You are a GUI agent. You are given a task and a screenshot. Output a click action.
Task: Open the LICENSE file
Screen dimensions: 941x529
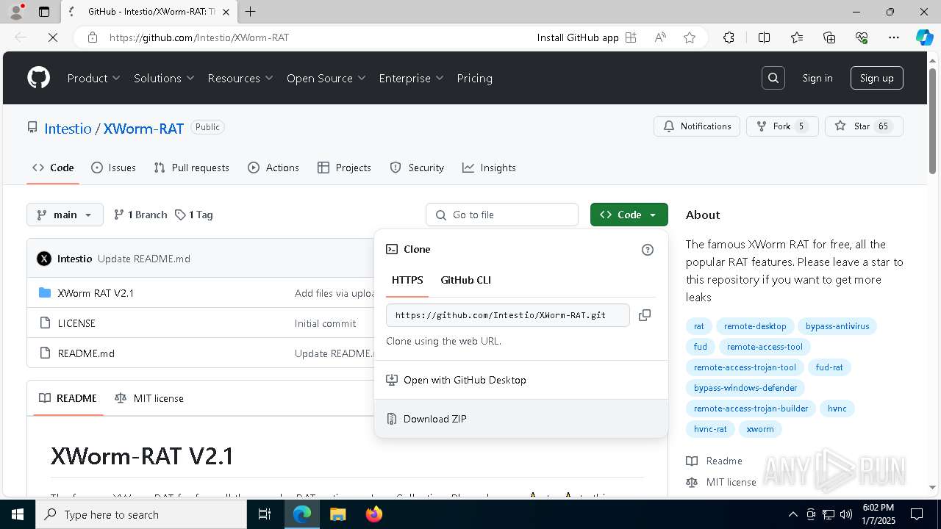point(76,323)
